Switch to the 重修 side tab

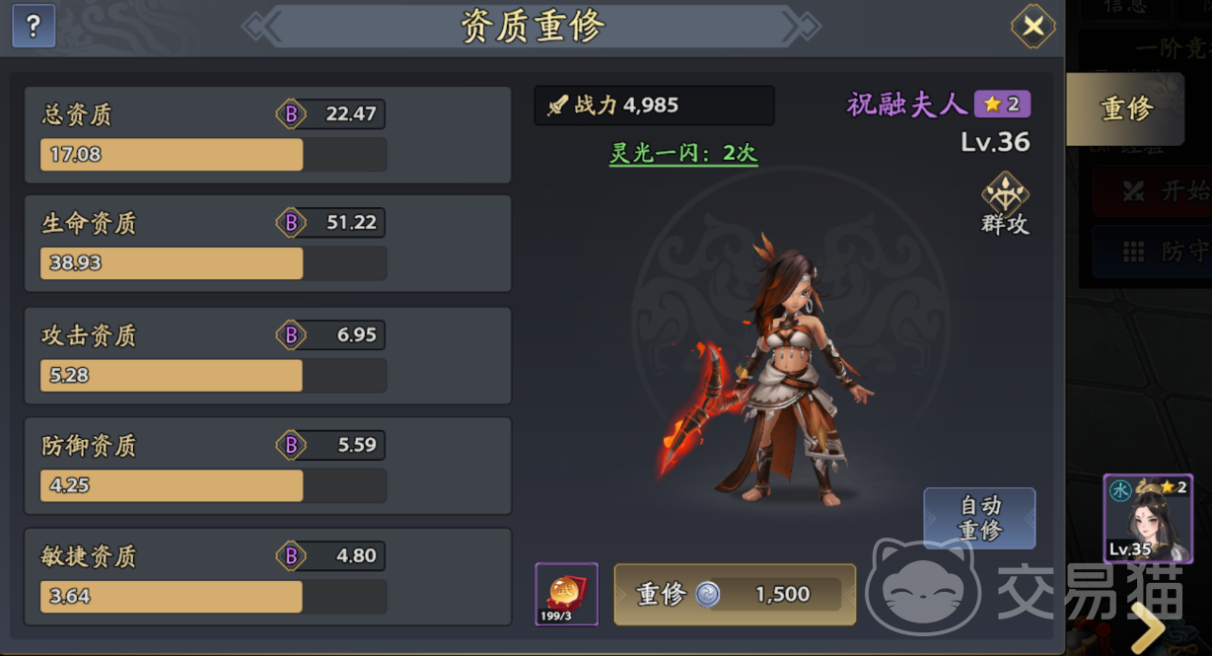[1125, 109]
